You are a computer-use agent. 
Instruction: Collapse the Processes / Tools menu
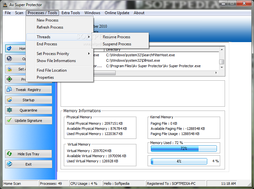(x=42, y=13)
